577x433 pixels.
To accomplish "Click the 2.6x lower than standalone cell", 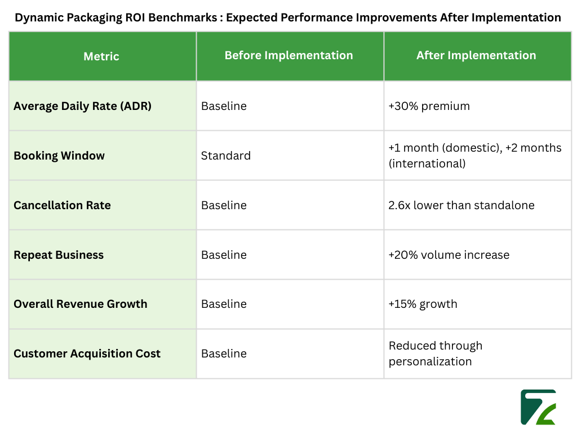I will 461,205.
